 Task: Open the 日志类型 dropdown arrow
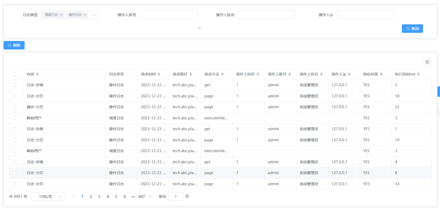(x=94, y=15)
